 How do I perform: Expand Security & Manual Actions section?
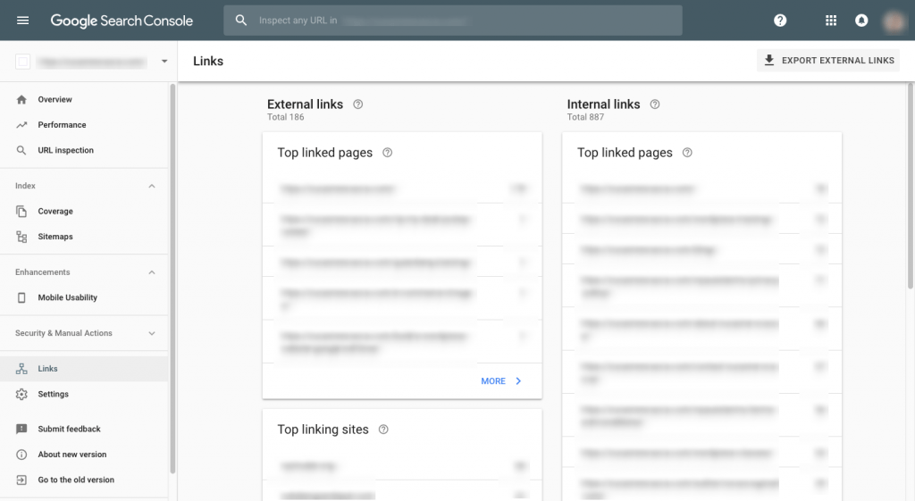(152, 334)
